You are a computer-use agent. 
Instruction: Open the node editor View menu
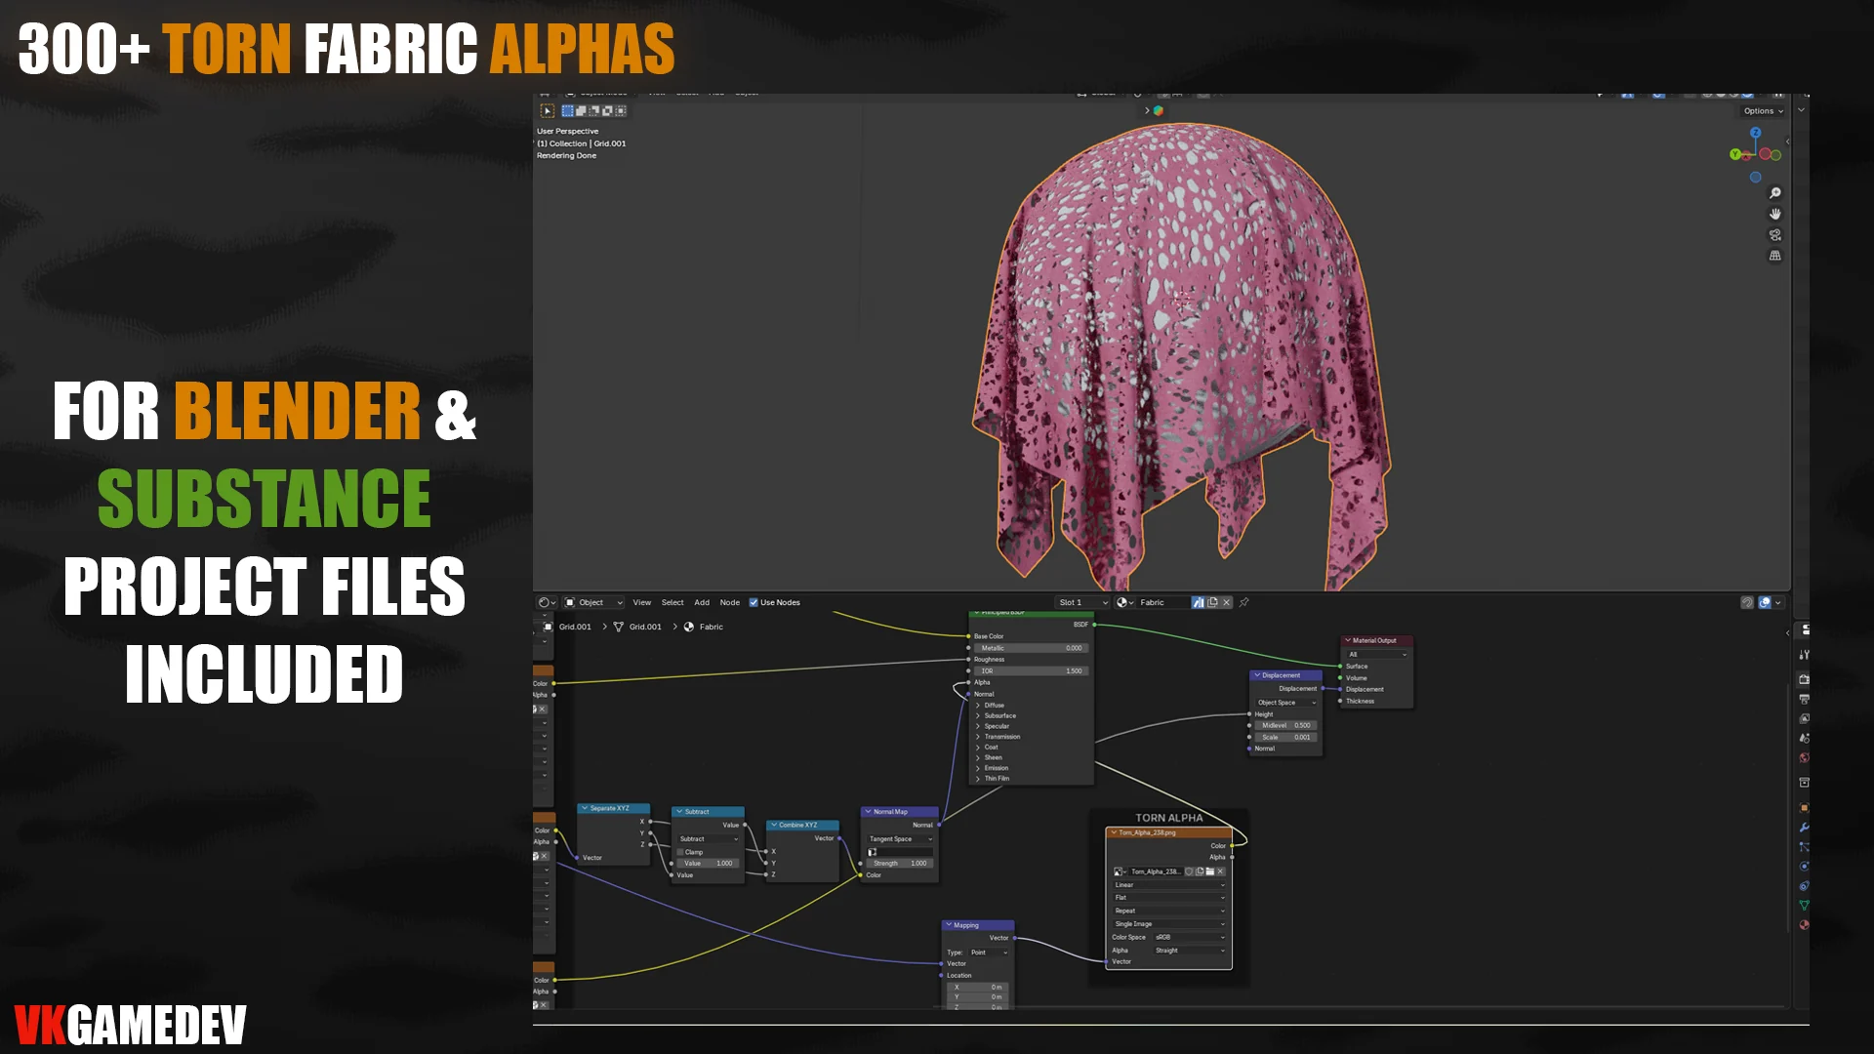(x=641, y=603)
